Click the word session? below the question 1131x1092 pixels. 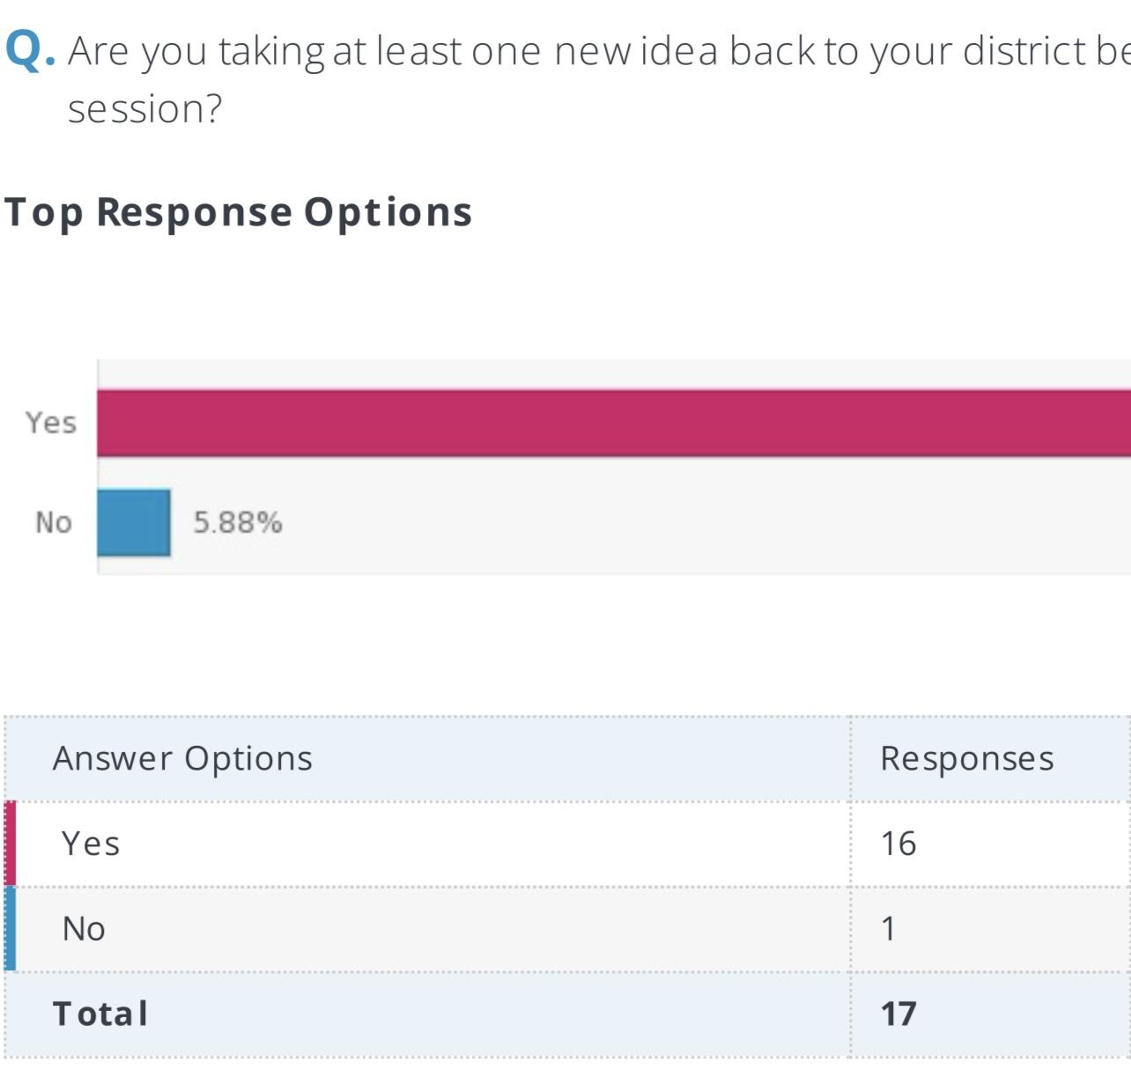pos(145,109)
